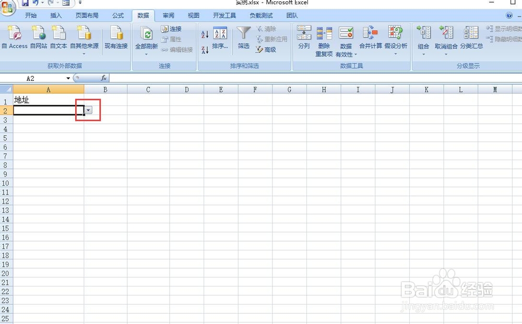This screenshot has width=522, height=324.
Task: Open the Insert (插入) tab
Action: click(x=56, y=15)
